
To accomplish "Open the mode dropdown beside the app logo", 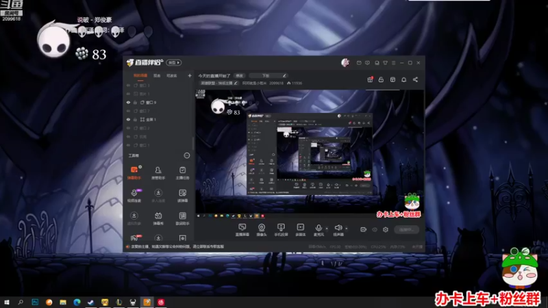I will click(174, 62).
